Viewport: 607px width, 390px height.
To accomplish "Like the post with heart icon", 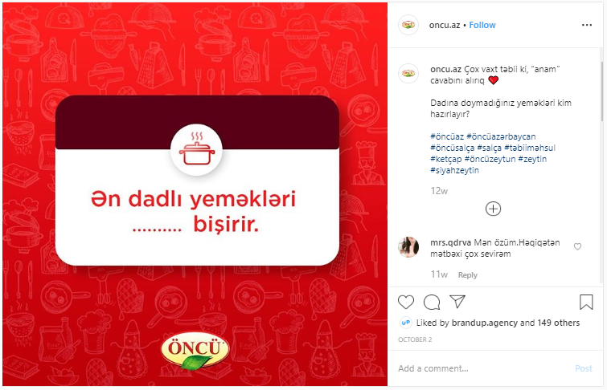I will pos(406,302).
